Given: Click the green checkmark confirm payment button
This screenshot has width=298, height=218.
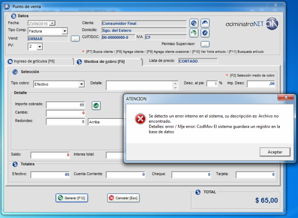Looking at the screenshot, I should 96,105.
